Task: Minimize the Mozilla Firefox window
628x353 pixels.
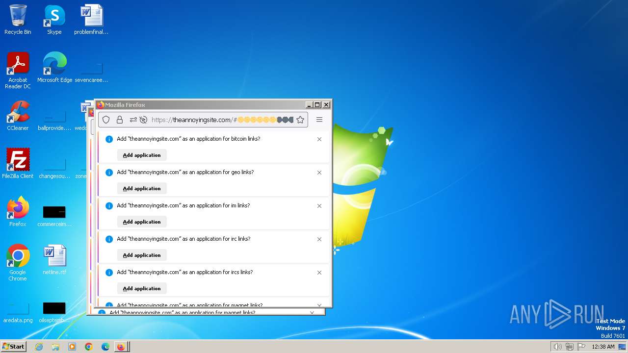Action: pos(309,104)
